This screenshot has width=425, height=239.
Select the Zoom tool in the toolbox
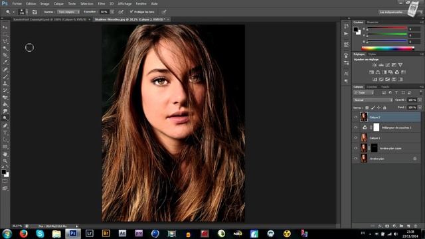pyautogui.click(x=5, y=161)
